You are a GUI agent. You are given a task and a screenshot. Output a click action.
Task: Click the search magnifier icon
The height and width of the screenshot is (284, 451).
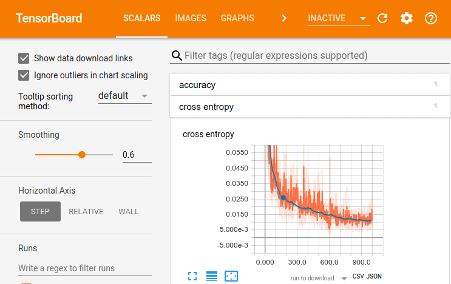coord(177,55)
